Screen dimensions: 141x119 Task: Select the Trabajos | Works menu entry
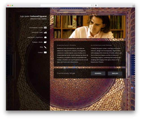click(x=37, y=42)
